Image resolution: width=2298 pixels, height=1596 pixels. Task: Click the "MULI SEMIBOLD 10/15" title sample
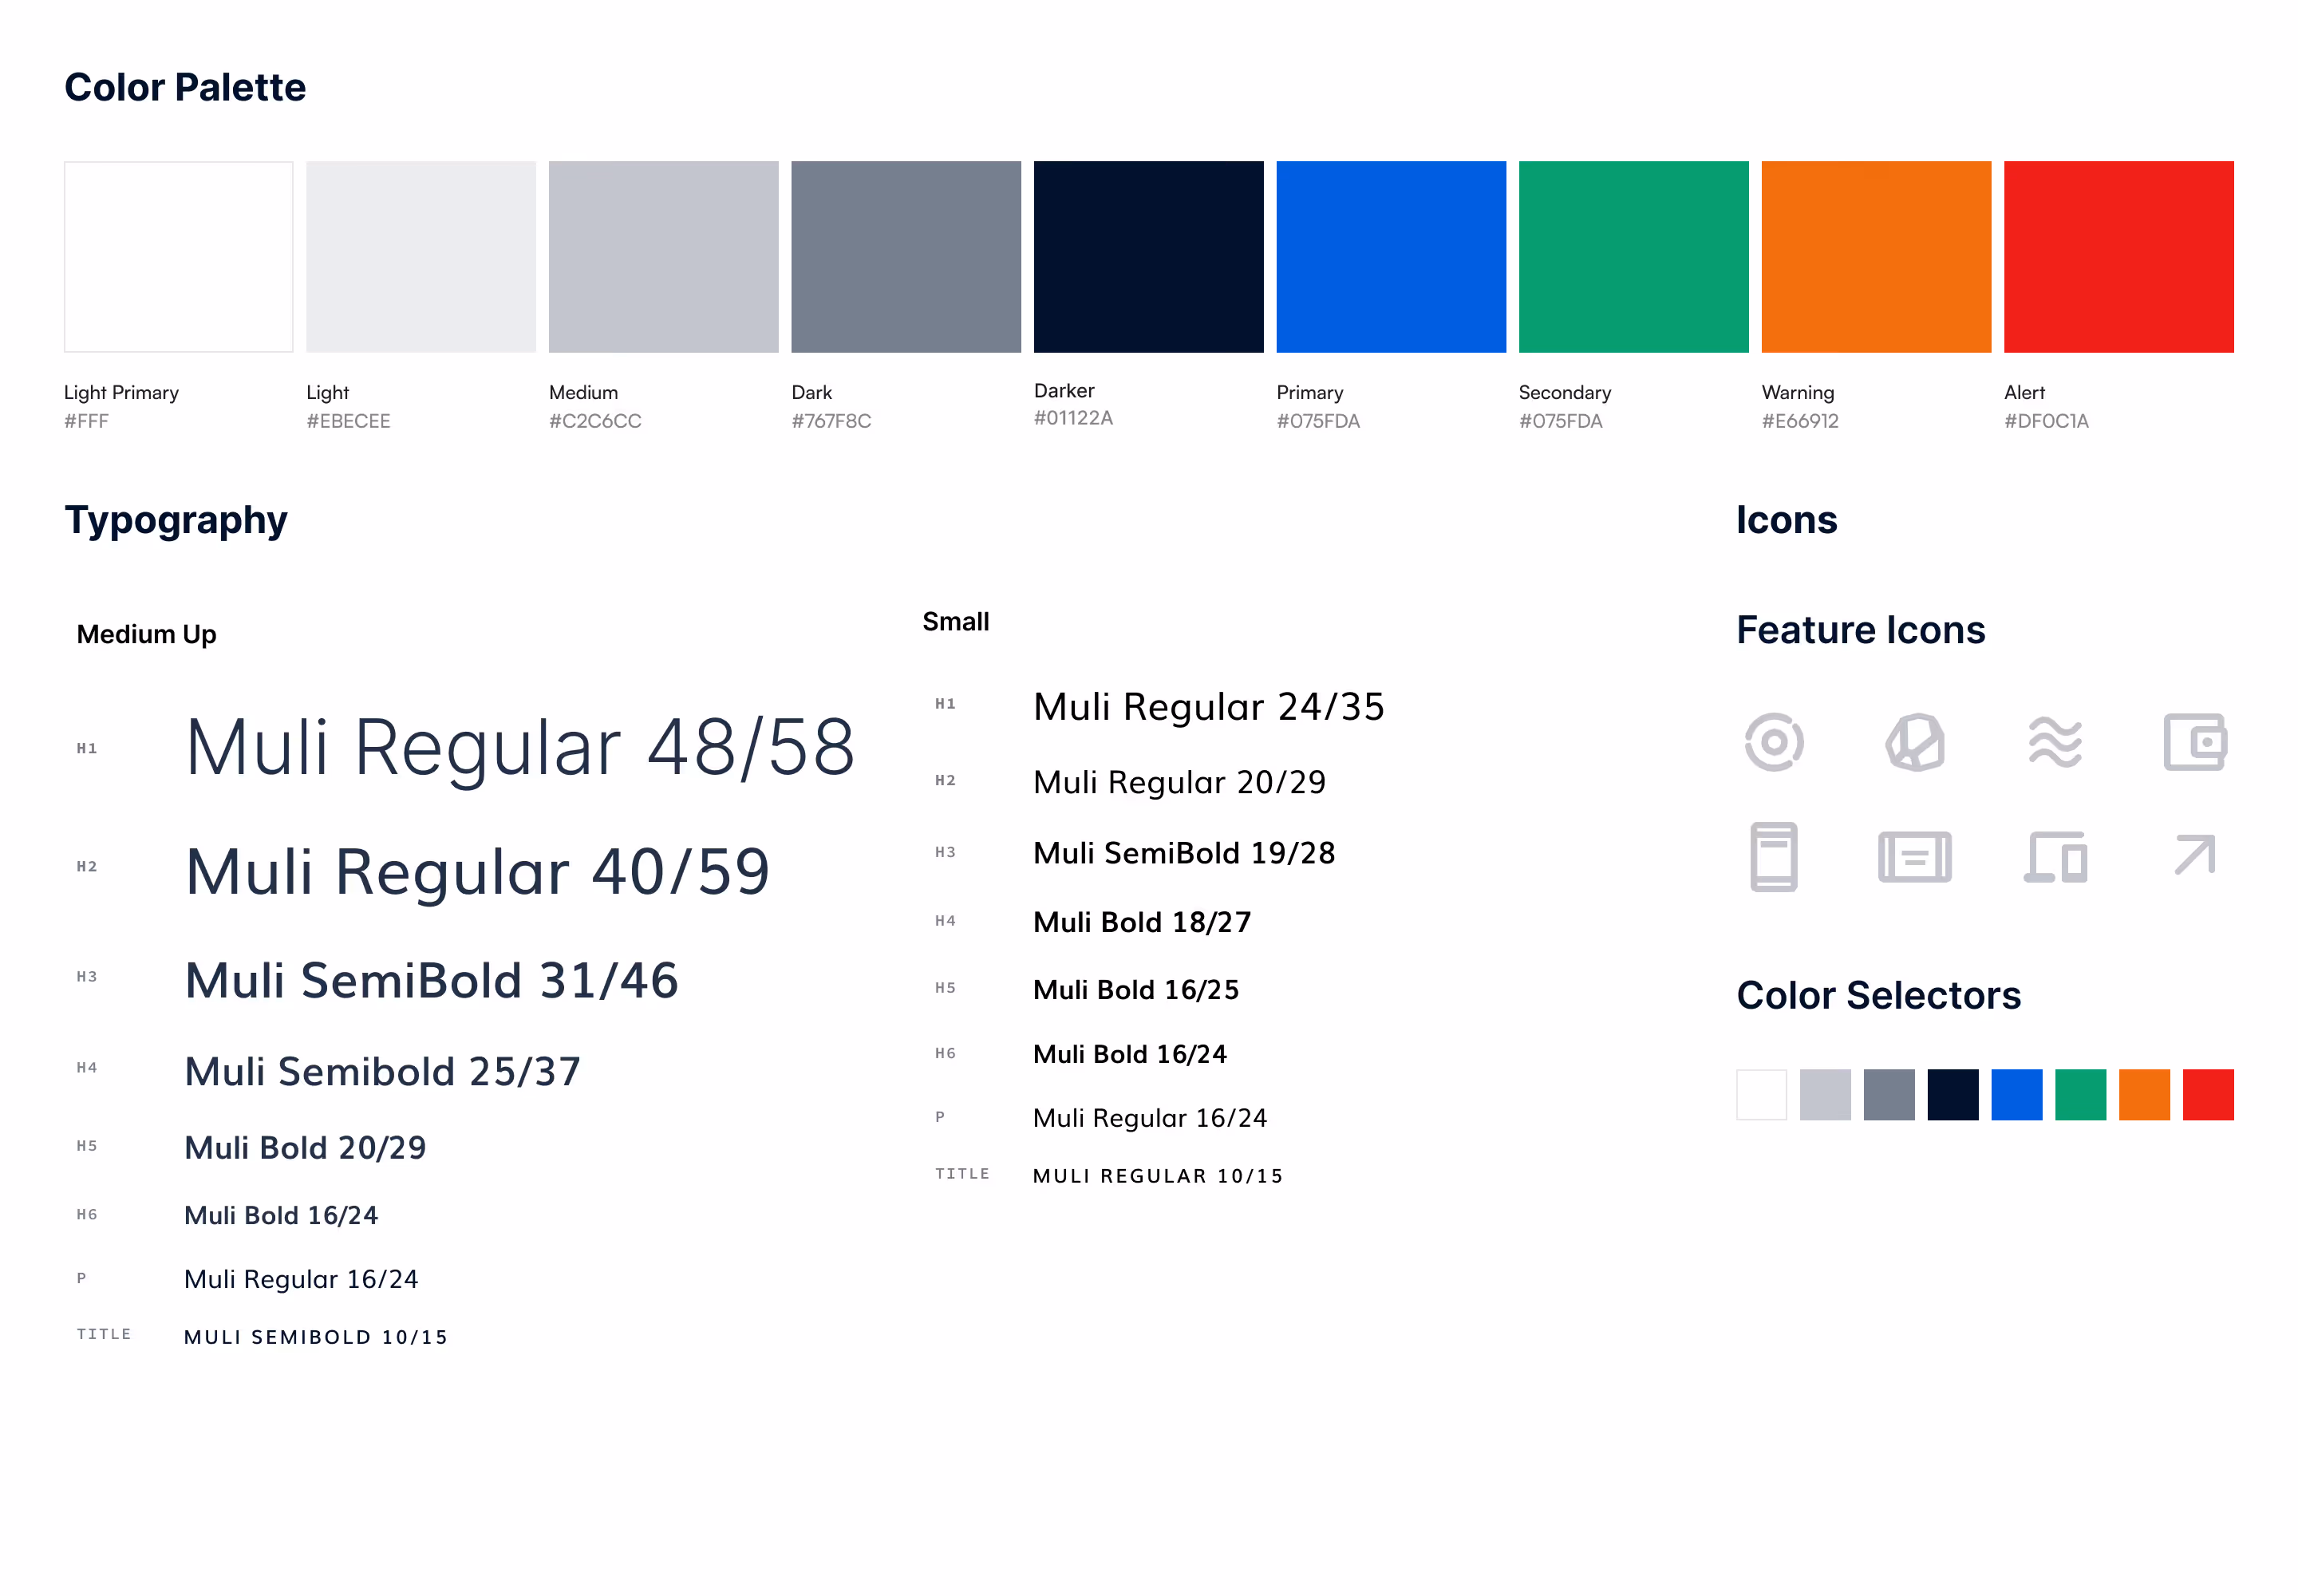[x=316, y=1337]
